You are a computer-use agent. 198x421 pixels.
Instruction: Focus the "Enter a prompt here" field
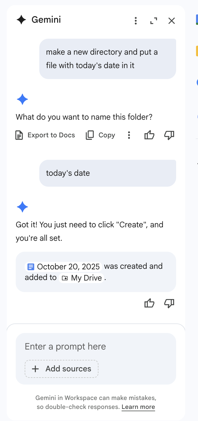pos(95,346)
